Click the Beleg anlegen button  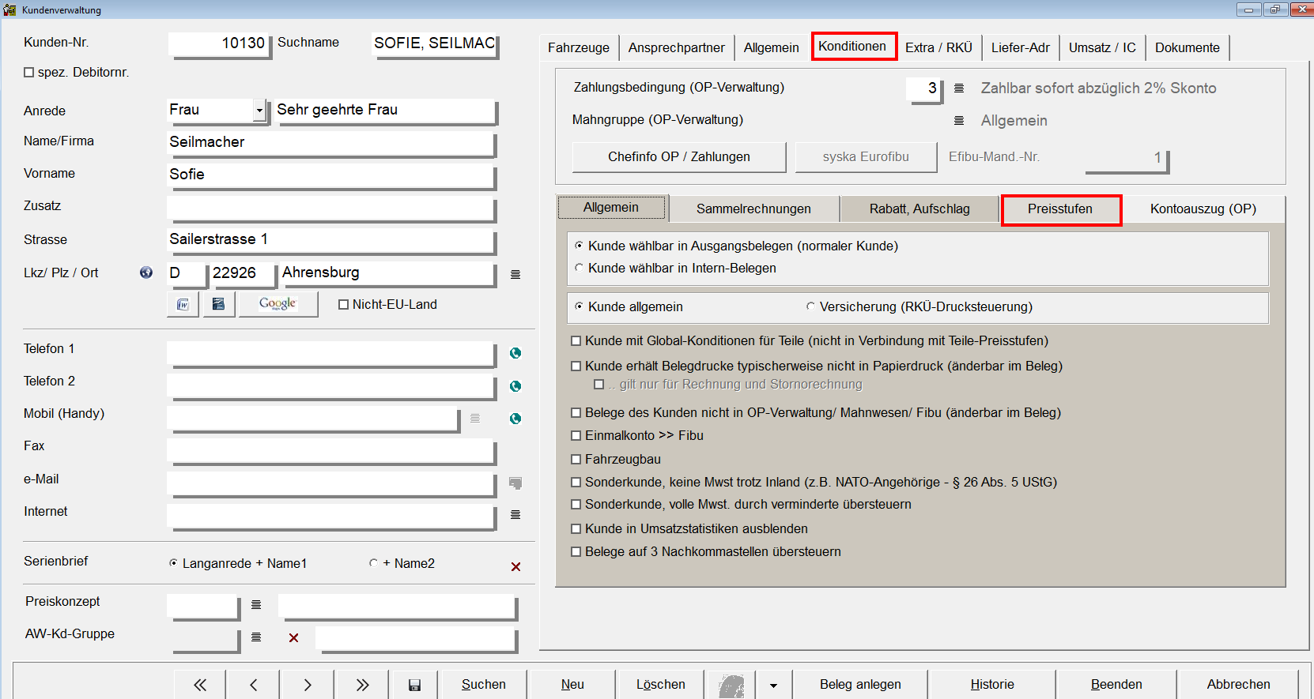[860, 685]
